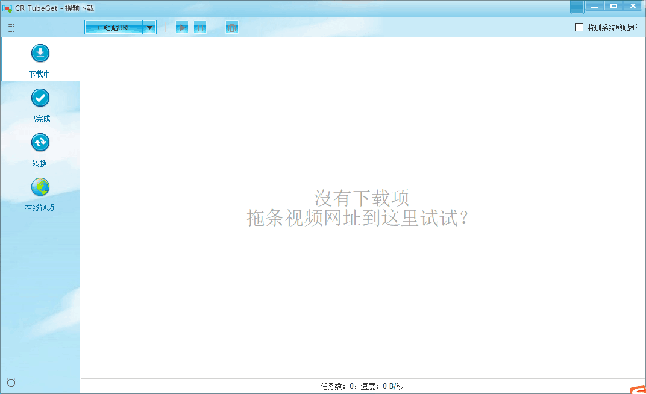Click the clock icon at bottom-left
Image resolution: width=646 pixels, height=394 pixels.
click(x=10, y=383)
